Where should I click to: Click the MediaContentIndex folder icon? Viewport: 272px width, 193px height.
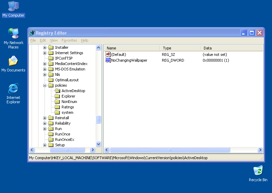pos(51,64)
